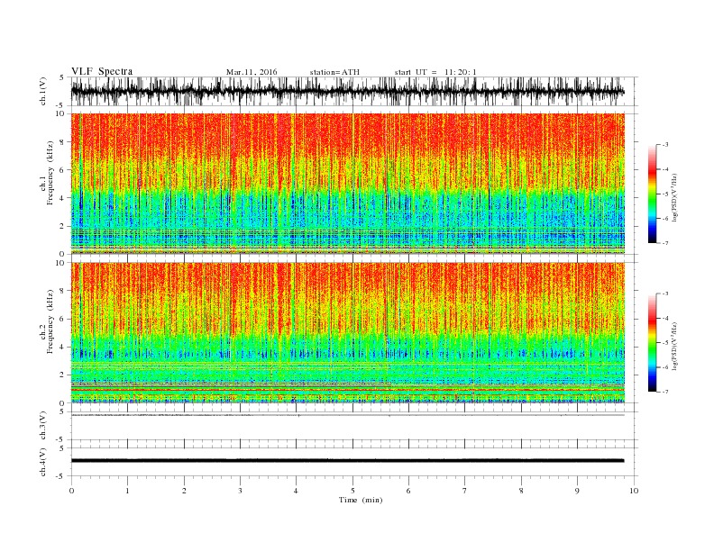714x551 pixels.
Task: Click the "2" kHz tick of ch.2 spectrogram
Action: tap(63, 375)
